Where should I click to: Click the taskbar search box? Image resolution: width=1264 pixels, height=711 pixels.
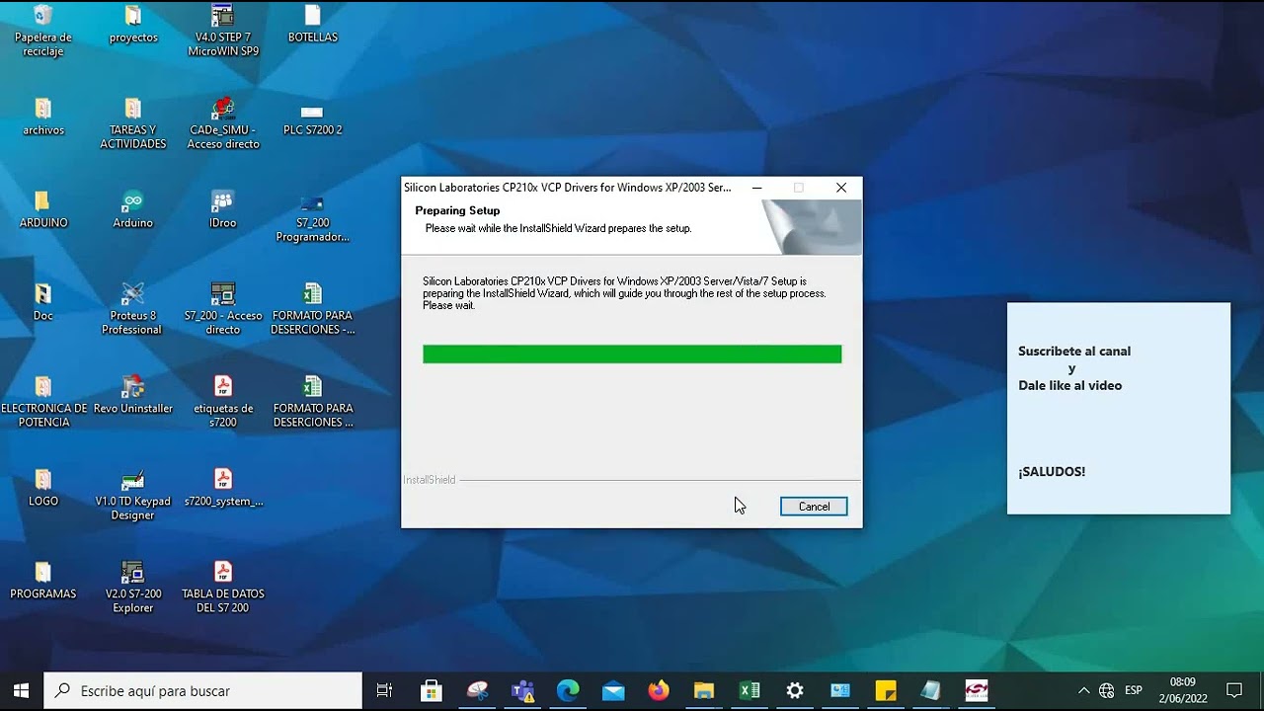[x=203, y=690]
